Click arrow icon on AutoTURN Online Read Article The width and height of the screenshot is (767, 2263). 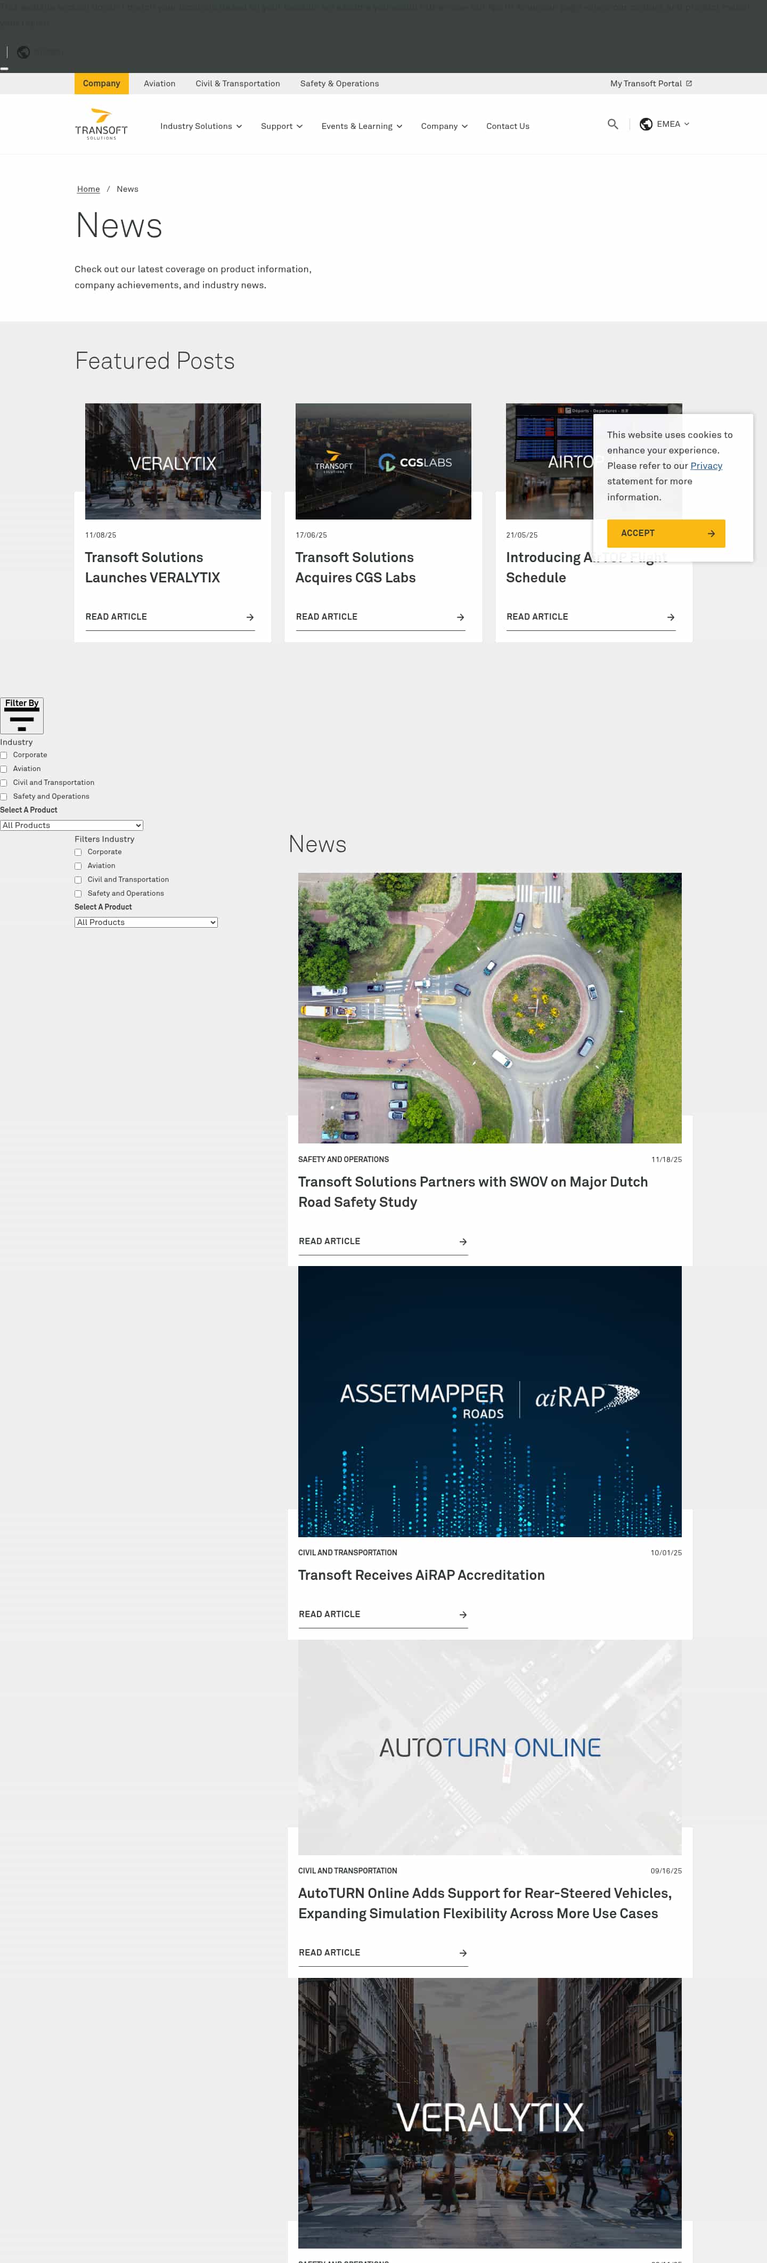(x=462, y=1953)
